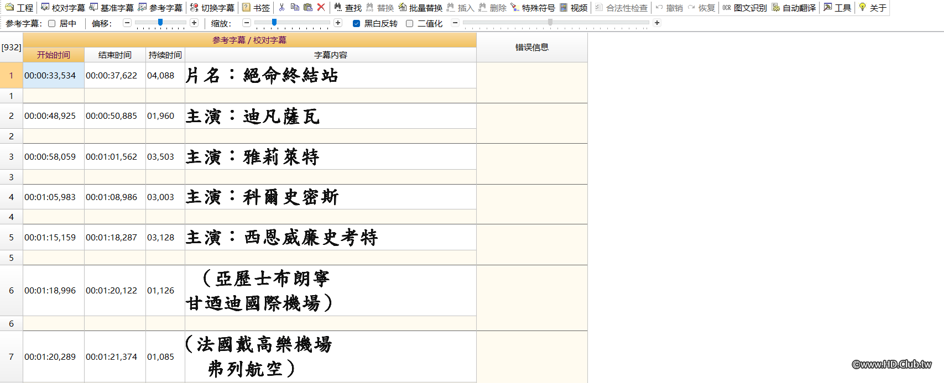Click the paste clipboard icon
The image size is (944, 383).
point(308,8)
